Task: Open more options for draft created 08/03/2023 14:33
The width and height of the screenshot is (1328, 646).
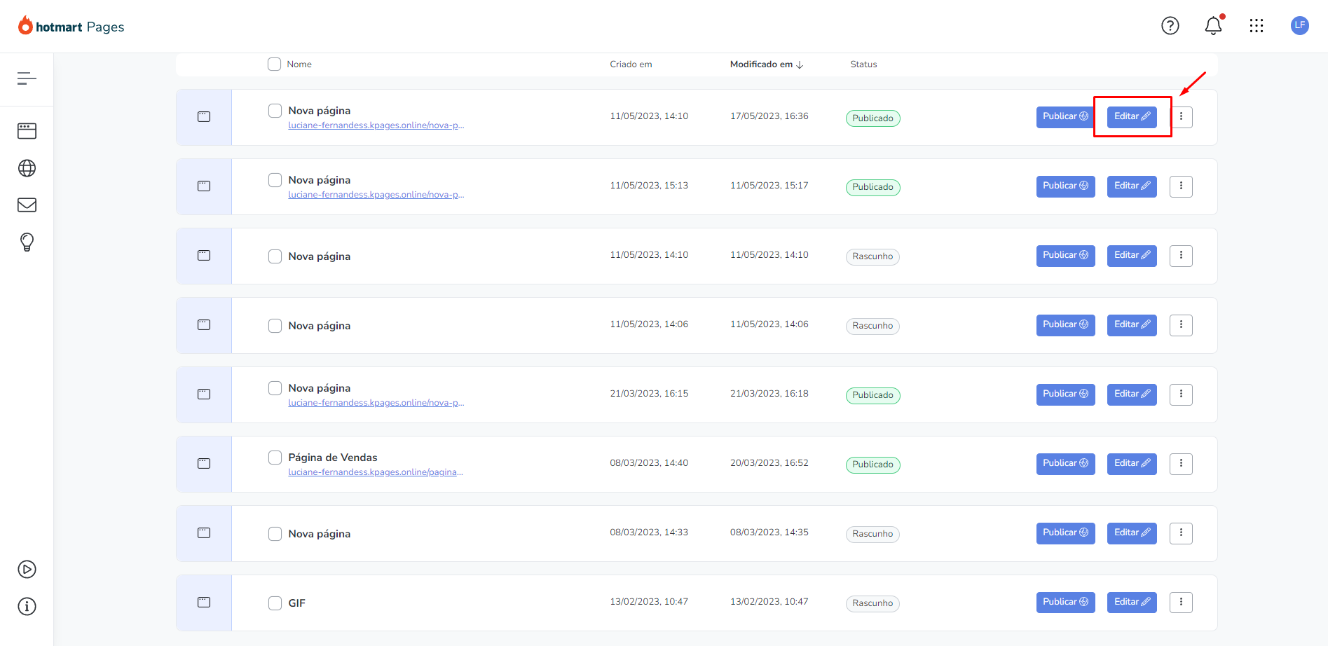Action: coord(1181,533)
